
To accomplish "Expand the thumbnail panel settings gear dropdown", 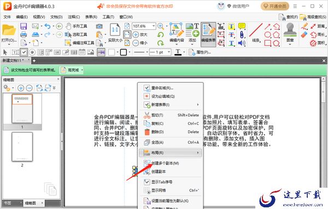I will (13, 88).
